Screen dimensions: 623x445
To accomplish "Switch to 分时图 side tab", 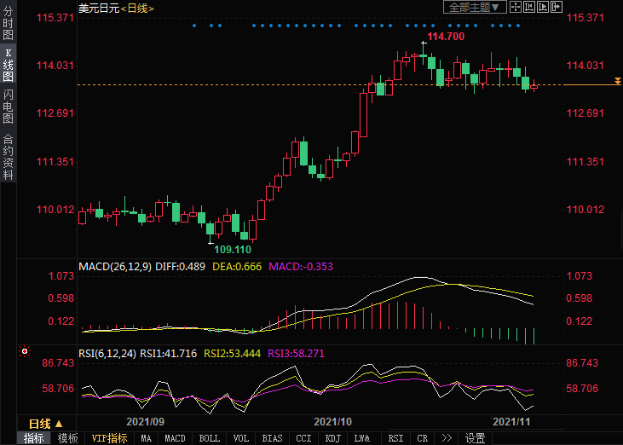I will pyautogui.click(x=9, y=24).
